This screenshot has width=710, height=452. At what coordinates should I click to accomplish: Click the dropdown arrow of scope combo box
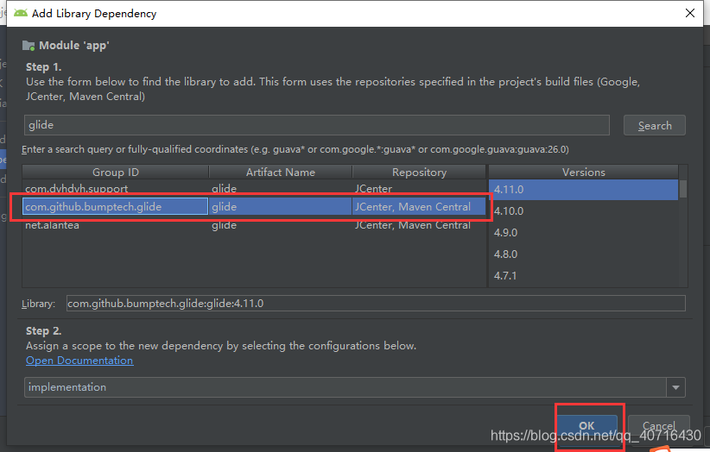pyautogui.click(x=675, y=387)
